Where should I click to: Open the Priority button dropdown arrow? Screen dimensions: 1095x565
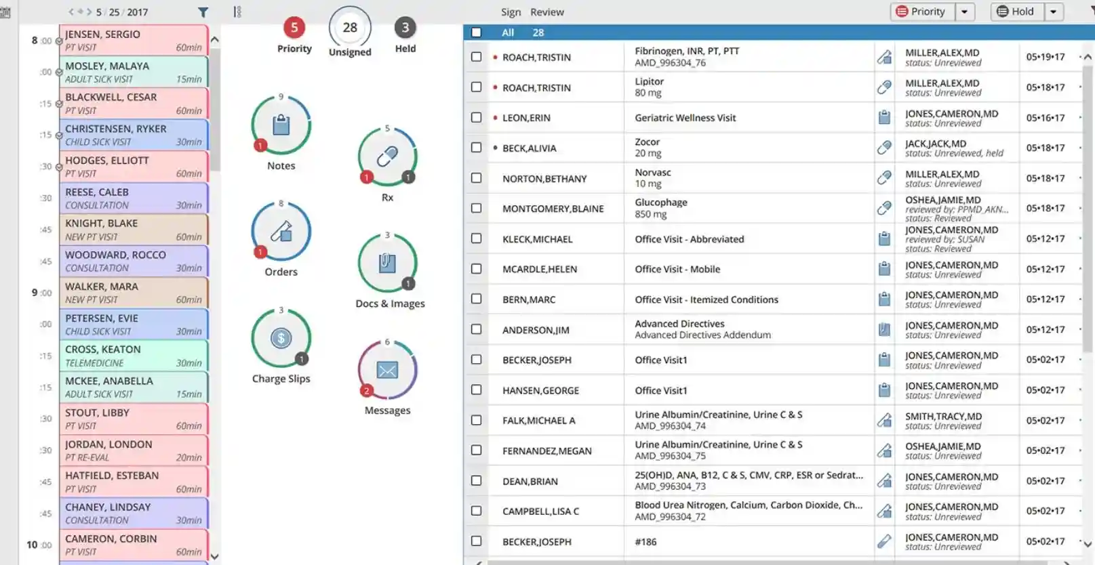pyautogui.click(x=964, y=12)
